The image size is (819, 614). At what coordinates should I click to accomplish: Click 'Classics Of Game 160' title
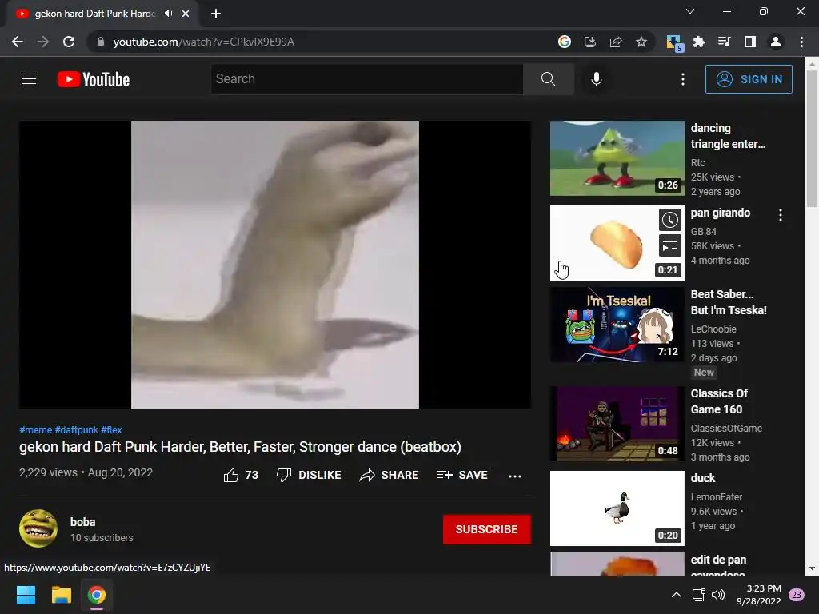pos(719,401)
